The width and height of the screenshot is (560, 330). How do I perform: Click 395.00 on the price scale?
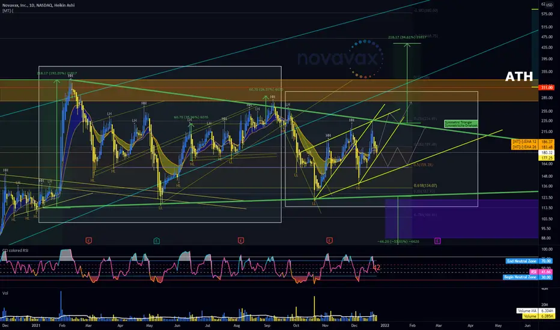coord(547,59)
